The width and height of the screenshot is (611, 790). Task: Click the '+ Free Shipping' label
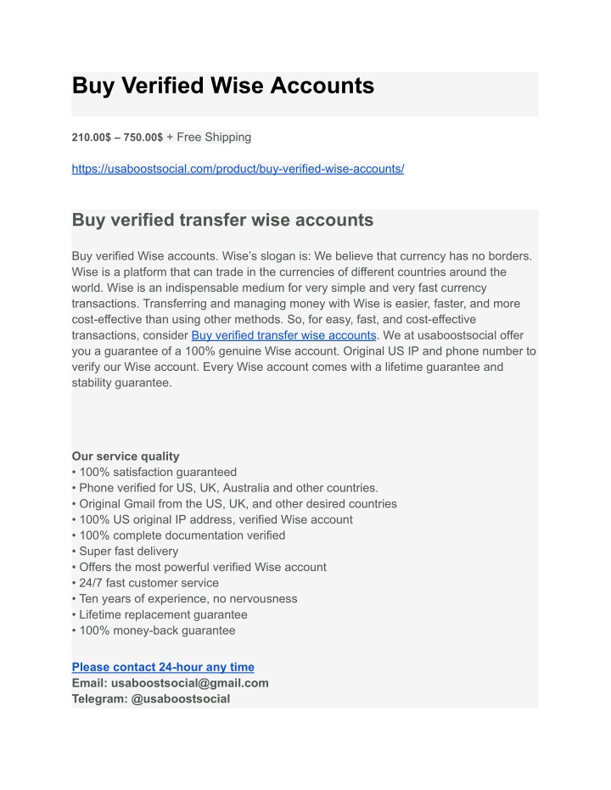tap(209, 137)
